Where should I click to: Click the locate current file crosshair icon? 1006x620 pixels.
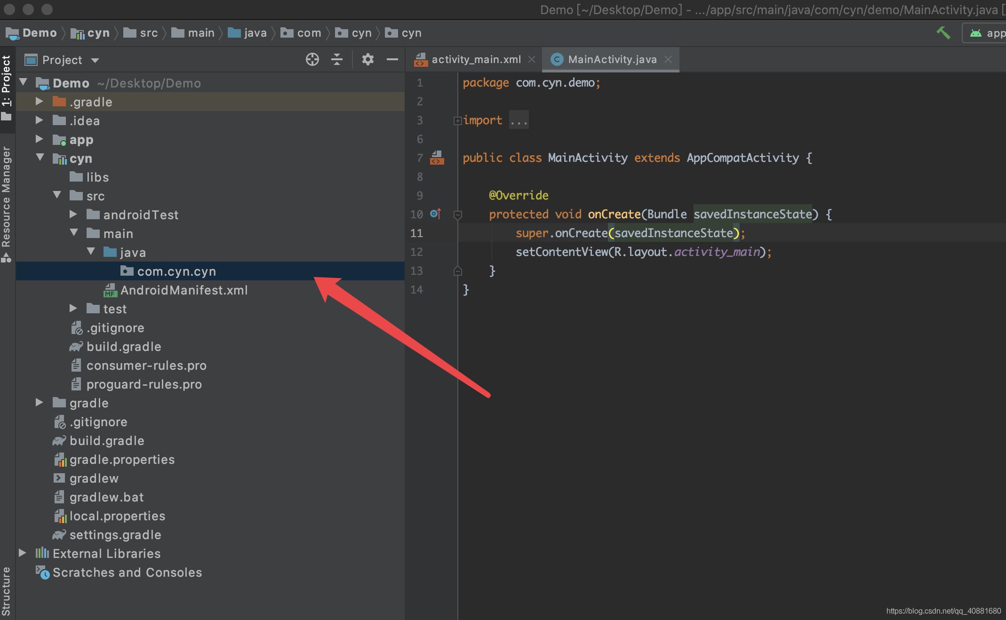(x=312, y=59)
